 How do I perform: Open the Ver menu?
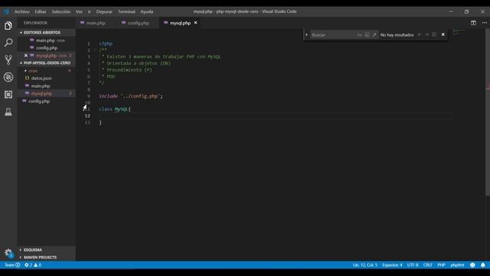point(79,11)
